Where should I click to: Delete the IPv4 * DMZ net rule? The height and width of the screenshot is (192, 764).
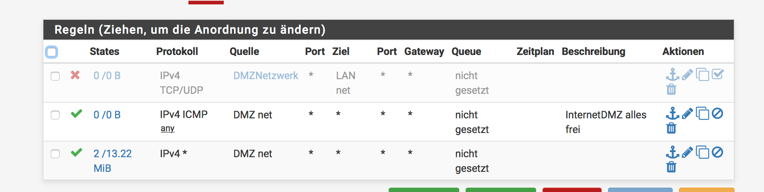(x=671, y=167)
